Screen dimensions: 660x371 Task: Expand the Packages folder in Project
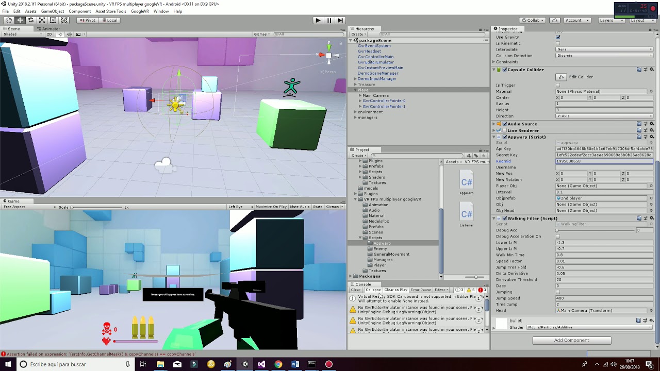351,277
